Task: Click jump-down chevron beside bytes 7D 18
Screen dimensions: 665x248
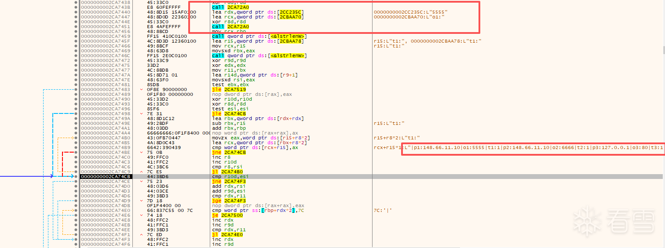Action: [x=141, y=201]
